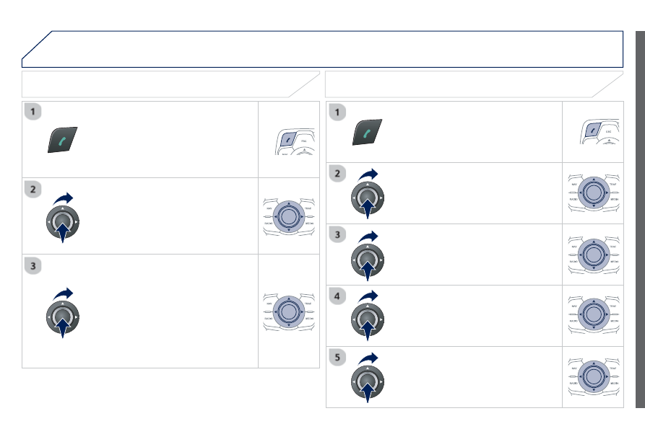Click the number 2 badge in the left panel
645x429 pixels.
click(x=33, y=189)
